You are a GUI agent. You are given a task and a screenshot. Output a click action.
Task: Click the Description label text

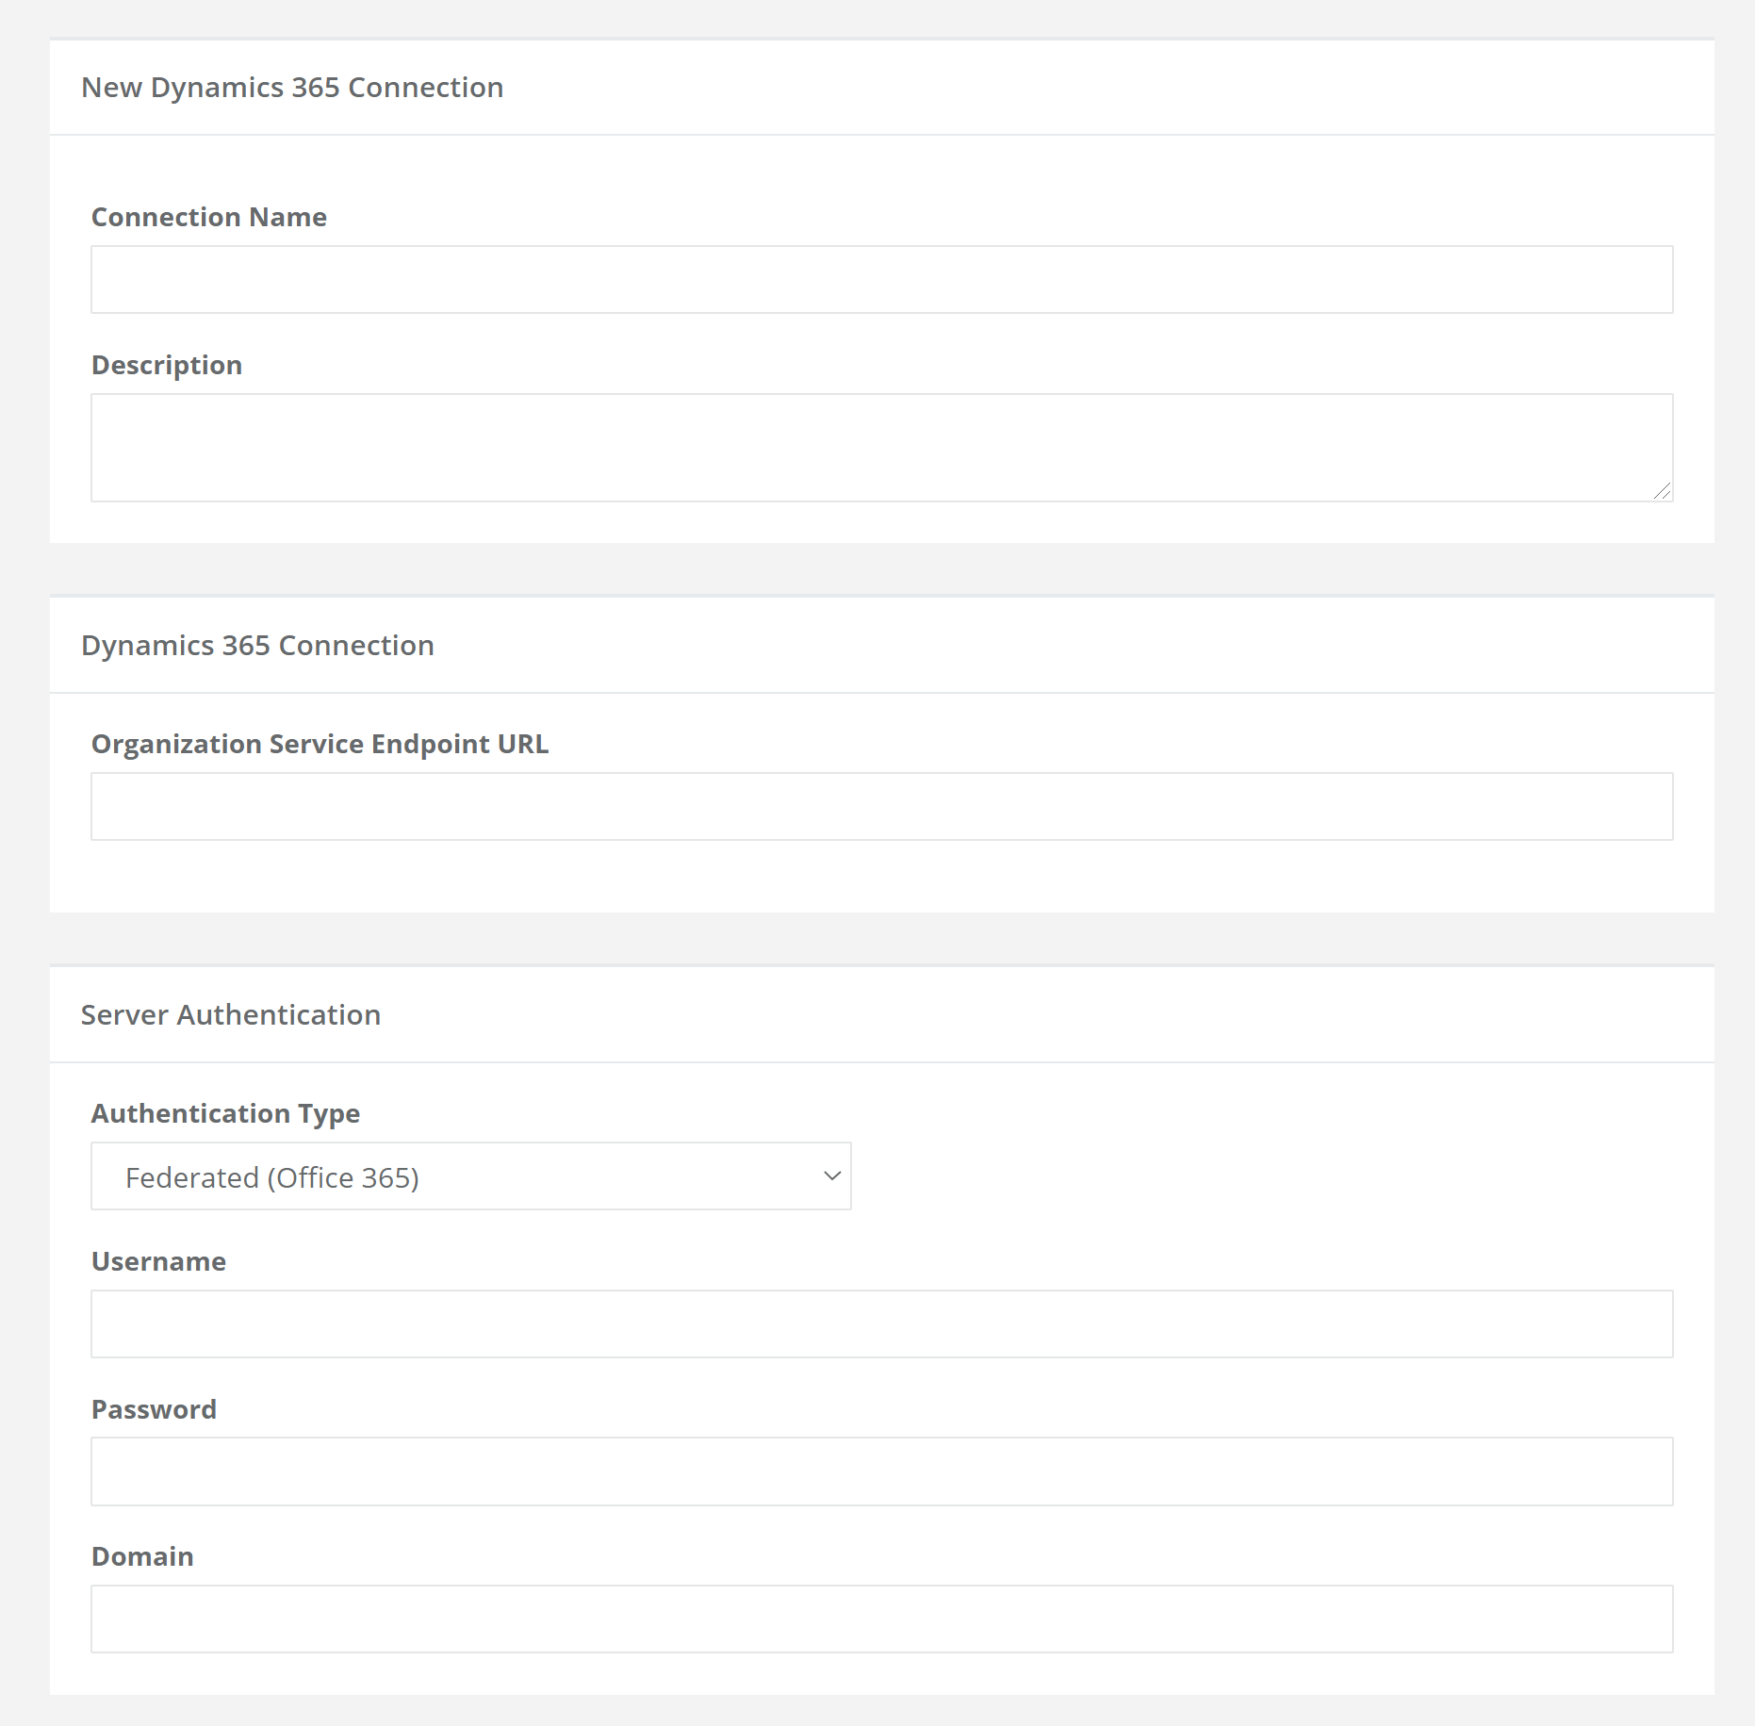click(167, 366)
